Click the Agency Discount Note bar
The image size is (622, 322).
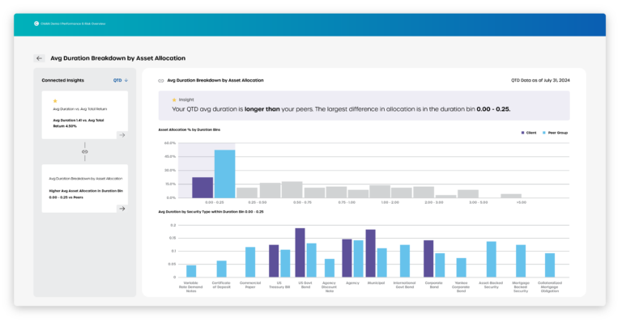[330, 268]
